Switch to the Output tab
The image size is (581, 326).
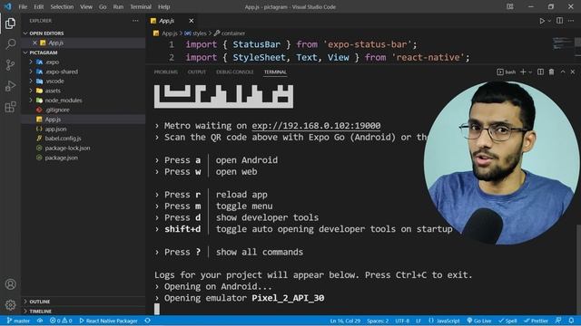coord(197,72)
